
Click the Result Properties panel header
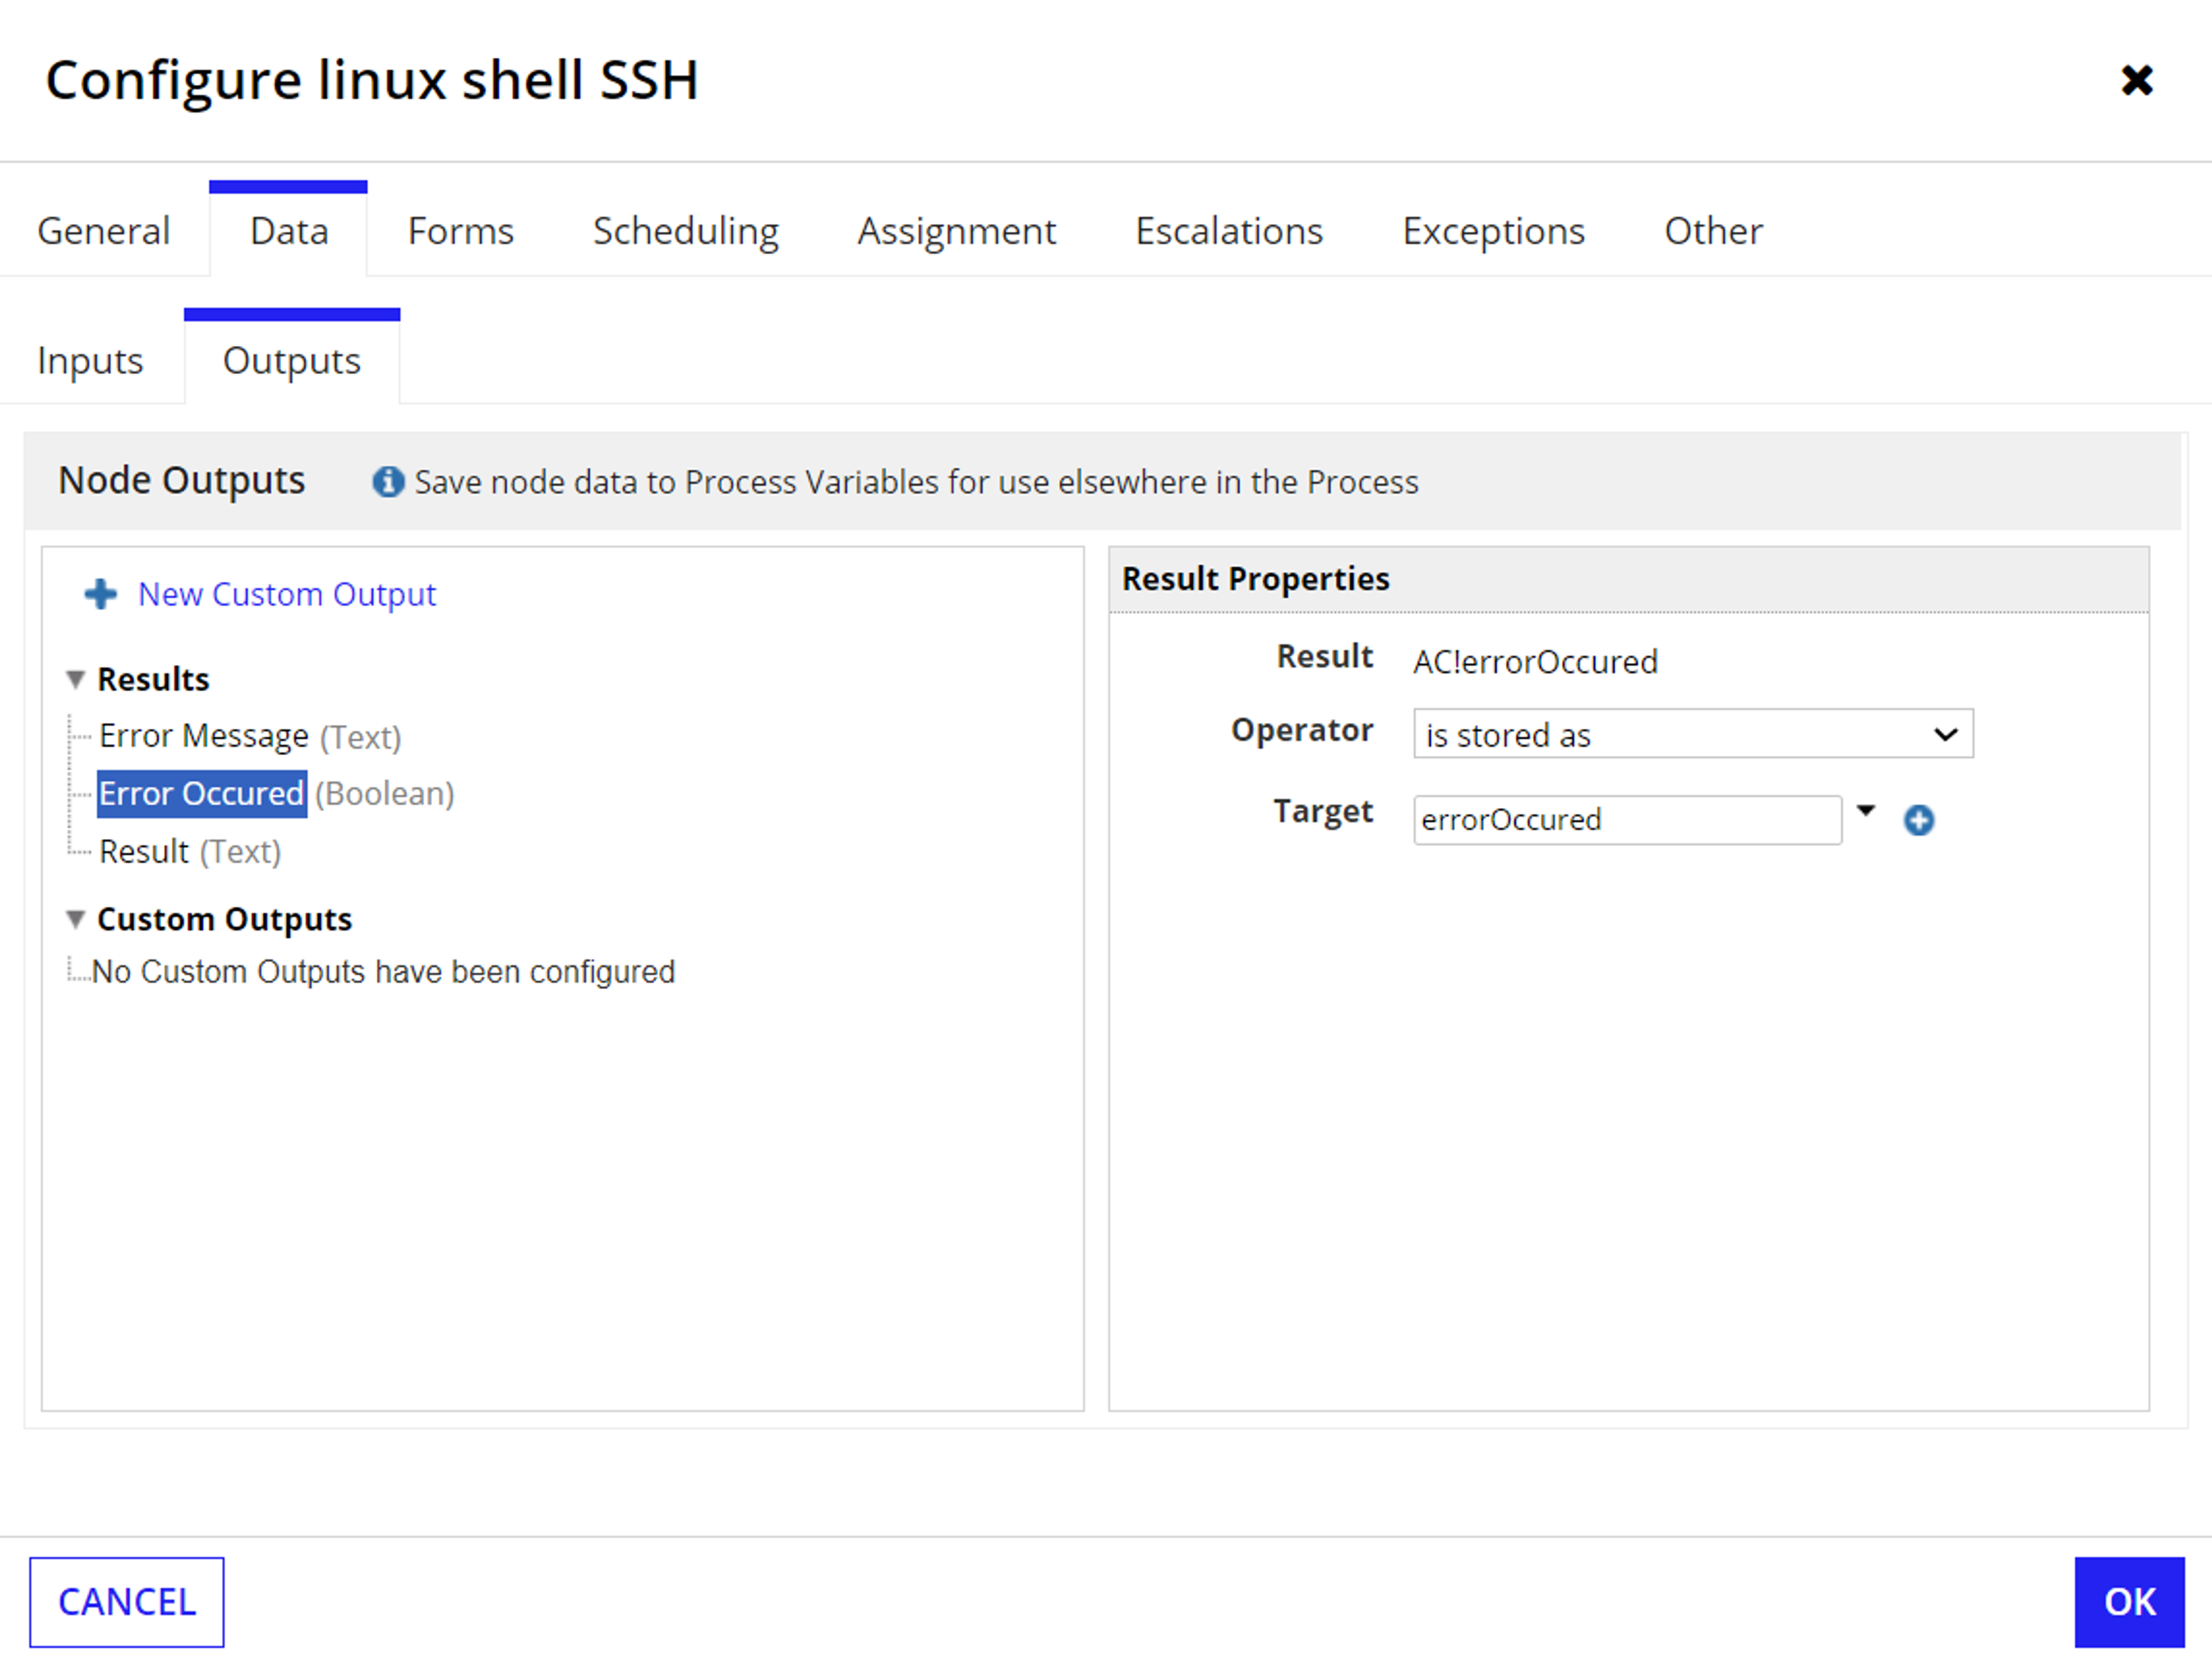point(1628,579)
